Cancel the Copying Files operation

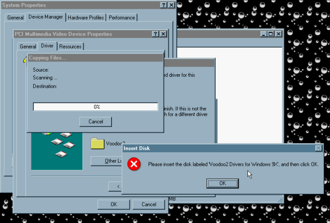click(x=96, y=122)
